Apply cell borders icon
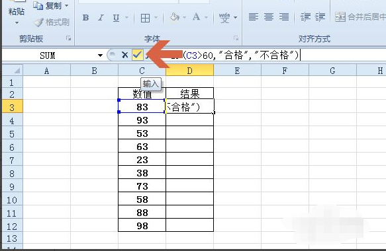Screen dimensions: 386x251 click(x=145, y=18)
